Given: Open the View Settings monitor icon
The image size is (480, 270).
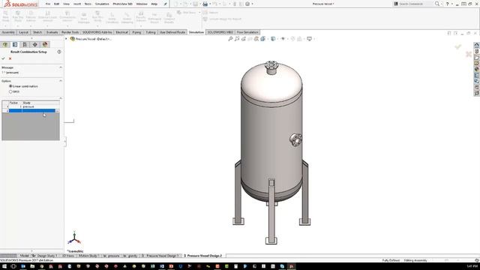Looking at the screenshot, I should pyautogui.click(x=310, y=39).
